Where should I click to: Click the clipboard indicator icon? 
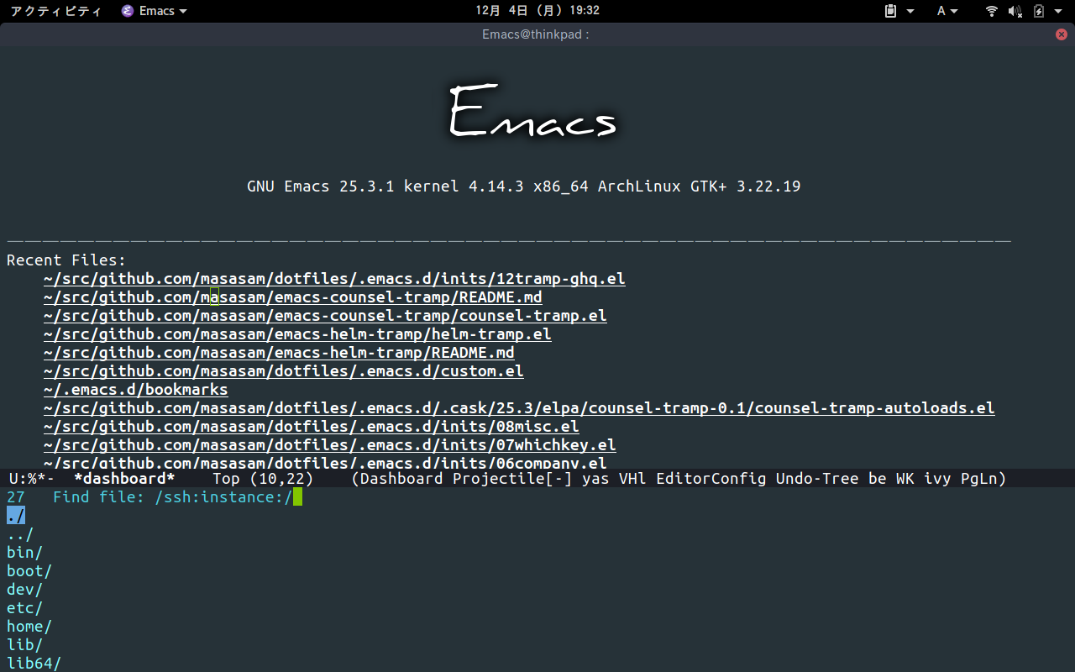click(891, 11)
